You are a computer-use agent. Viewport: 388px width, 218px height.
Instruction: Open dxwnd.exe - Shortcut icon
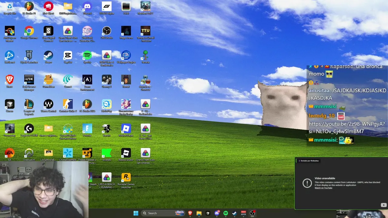[x=145, y=83]
